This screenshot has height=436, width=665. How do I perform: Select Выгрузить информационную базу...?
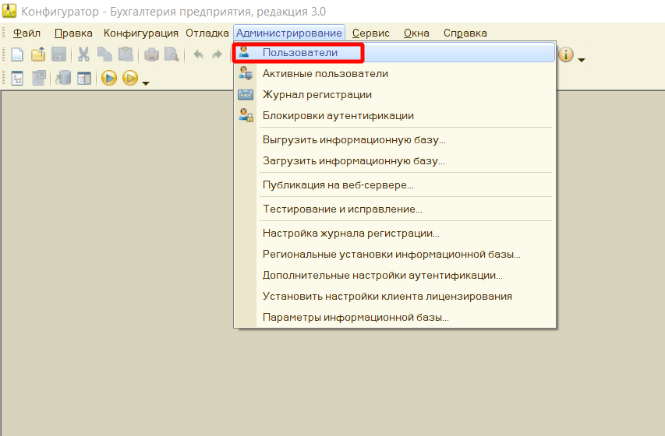coord(354,139)
